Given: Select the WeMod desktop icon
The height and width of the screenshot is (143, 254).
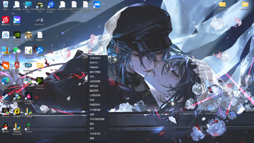Looking at the screenshot, I should 17,21.
